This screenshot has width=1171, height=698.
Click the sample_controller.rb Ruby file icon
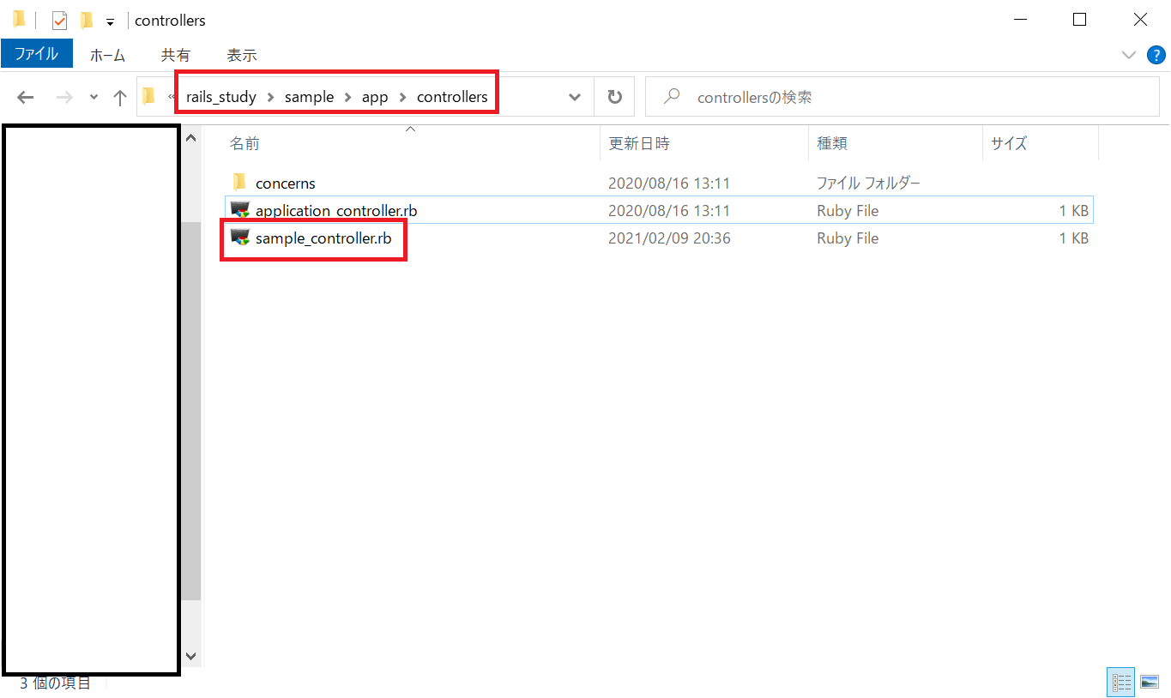click(x=240, y=238)
